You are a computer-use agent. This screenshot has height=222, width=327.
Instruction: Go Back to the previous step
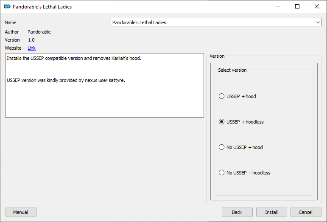coord(237,212)
